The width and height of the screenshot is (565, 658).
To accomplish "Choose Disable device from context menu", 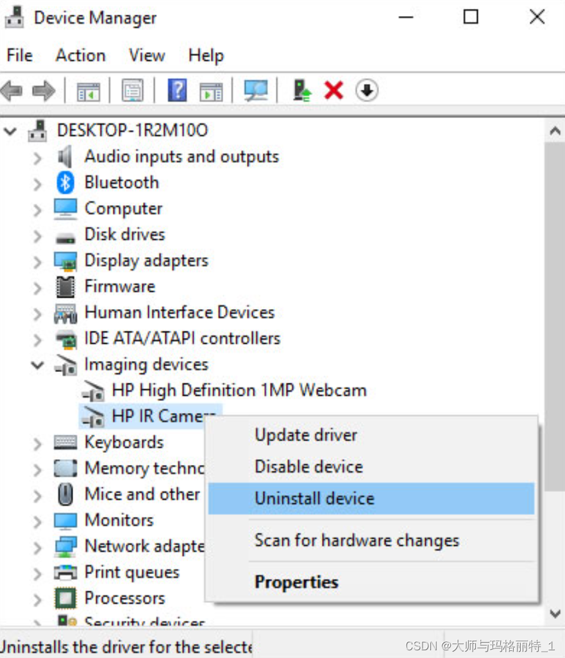I will point(371,467).
